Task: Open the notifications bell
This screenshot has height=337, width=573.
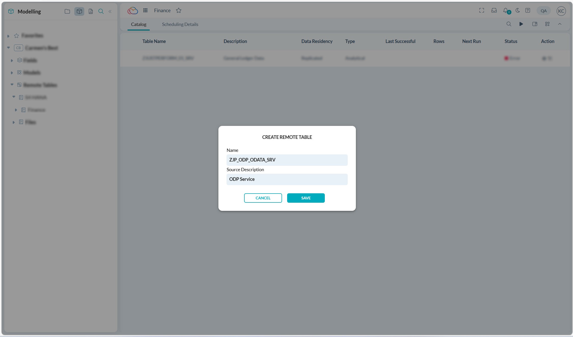Action: point(506,11)
